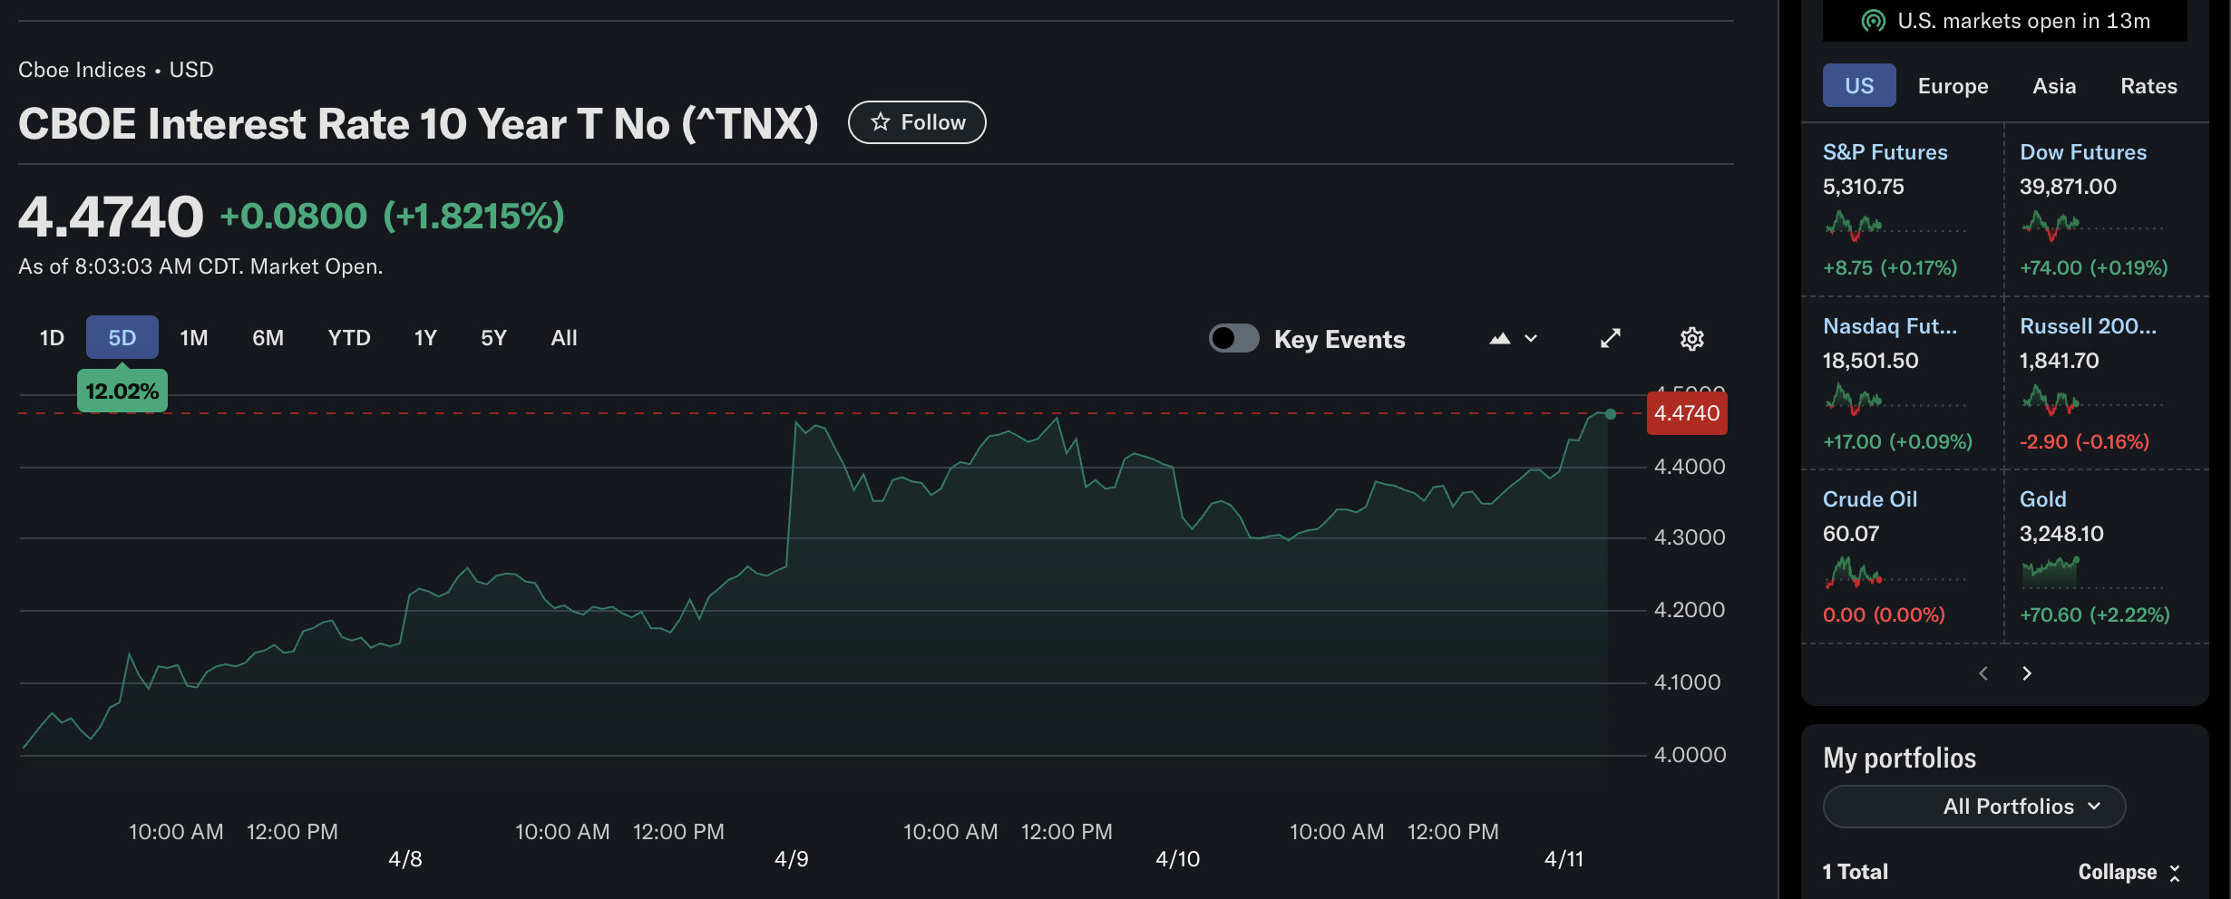Screen dimensions: 2231x899
Task: Expand chart to full screen
Action: click(x=1611, y=339)
